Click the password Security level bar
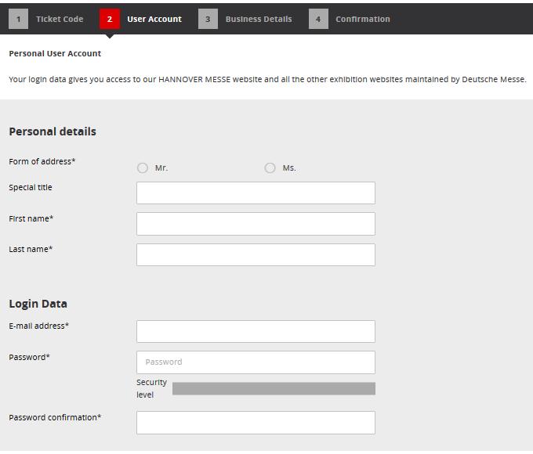This screenshot has width=533, height=454. click(x=274, y=388)
